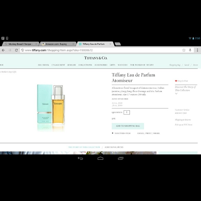The image size is (201, 201).
Task: Tap the Android back navigation button
Action: [x=80, y=158]
